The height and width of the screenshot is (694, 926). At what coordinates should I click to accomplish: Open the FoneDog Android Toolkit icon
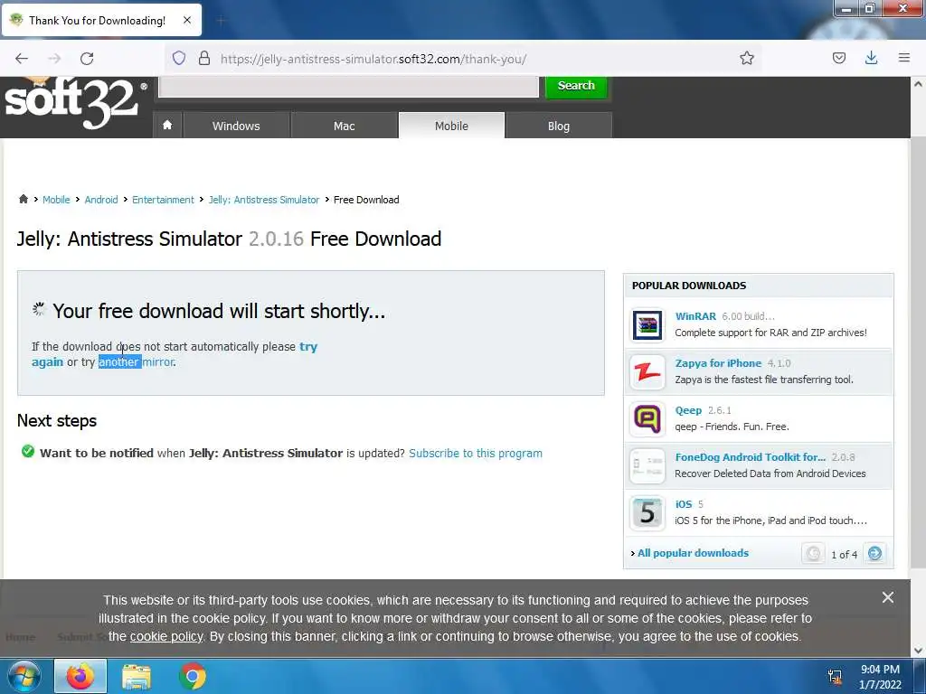pos(647,465)
